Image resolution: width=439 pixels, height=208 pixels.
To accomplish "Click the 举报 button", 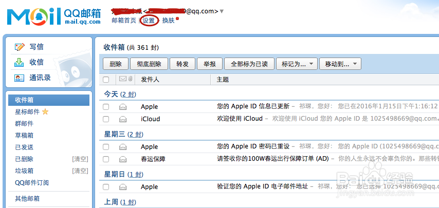I will tap(210, 64).
